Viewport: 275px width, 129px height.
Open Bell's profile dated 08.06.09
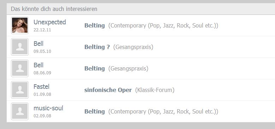click(x=38, y=65)
